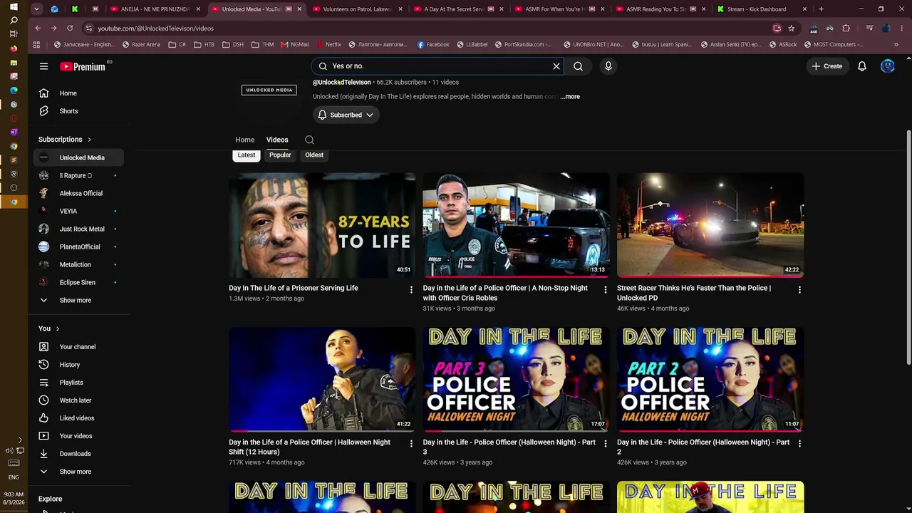
Task: Start voice search with the microphone icon
Action: coord(608,66)
